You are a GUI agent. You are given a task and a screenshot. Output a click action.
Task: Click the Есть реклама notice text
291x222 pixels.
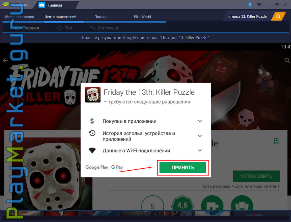[x=216, y=187]
